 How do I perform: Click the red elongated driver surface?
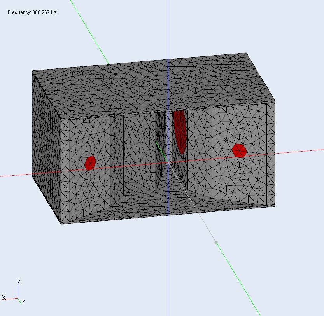pyautogui.click(x=180, y=132)
